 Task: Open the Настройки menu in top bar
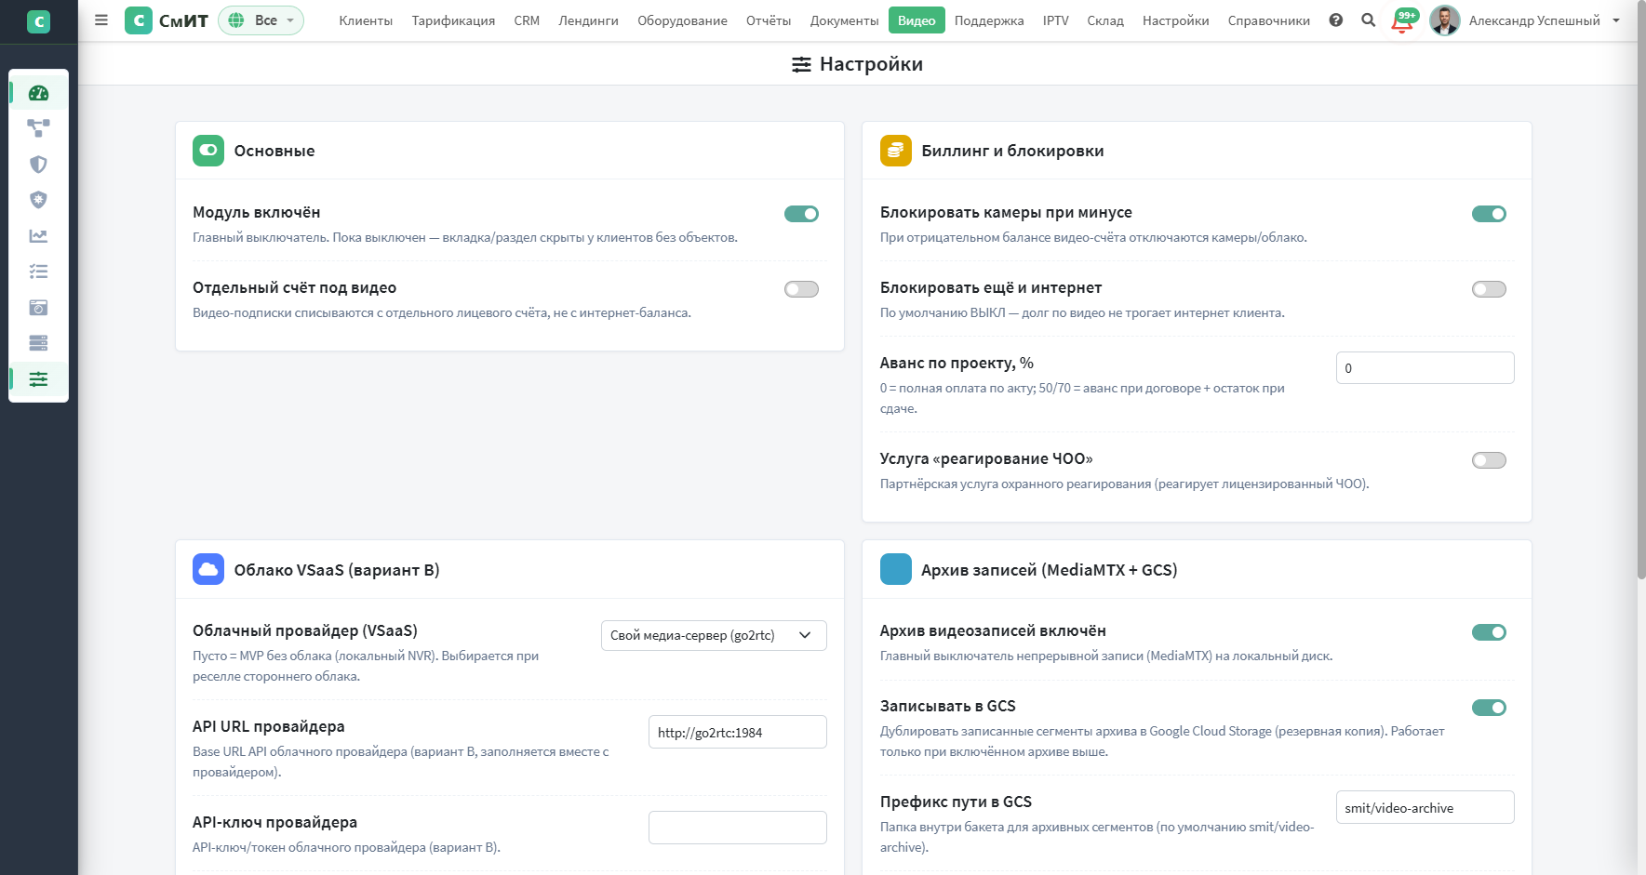(1175, 20)
